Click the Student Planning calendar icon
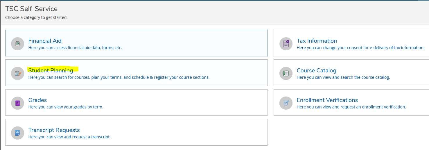The width and height of the screenshot is (429, 150). click(x=17, y=73)
